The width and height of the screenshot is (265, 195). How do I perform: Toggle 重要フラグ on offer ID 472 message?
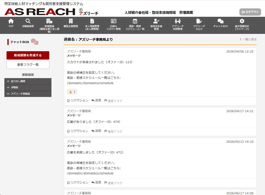click(x=113, y=183)
